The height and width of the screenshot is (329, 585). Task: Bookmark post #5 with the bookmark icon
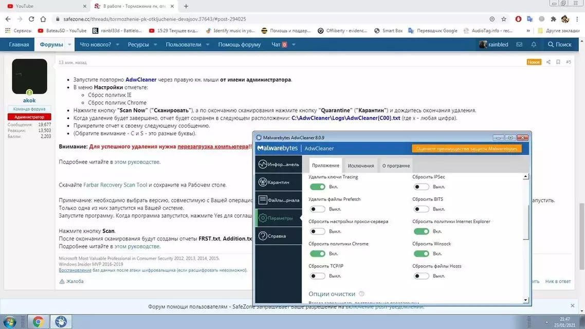point(558,62)
